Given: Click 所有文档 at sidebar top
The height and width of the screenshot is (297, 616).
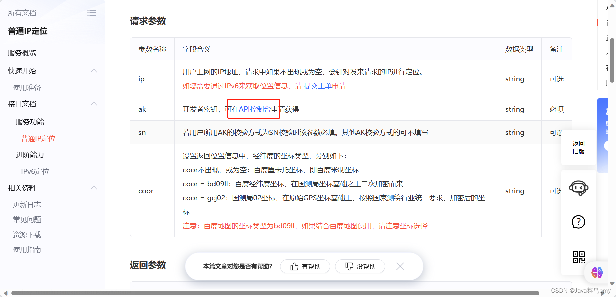Looking at the screenshot, I should pos(22,13).
